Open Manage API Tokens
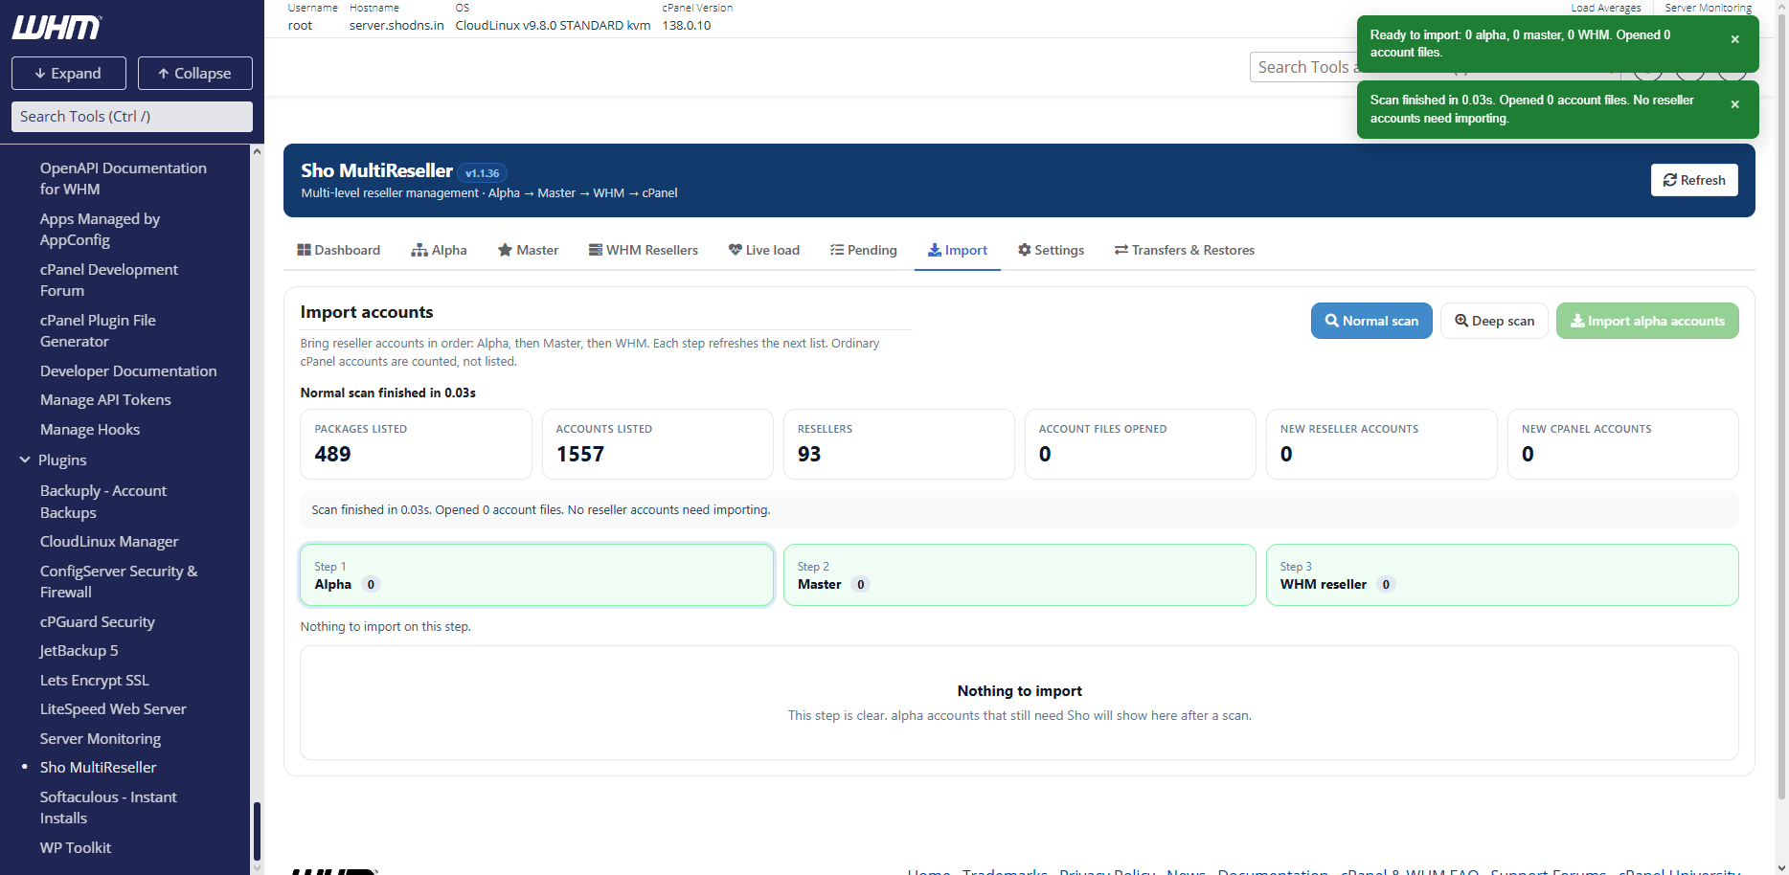1789x875 pixels. (105, 399)
